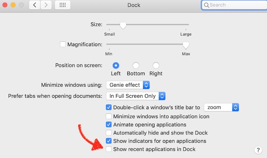Open the title bar zoom dropdown
The height and width of the screenshot is (158, 267).
coord(221,107)
